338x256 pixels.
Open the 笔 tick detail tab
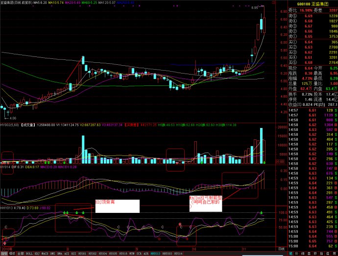click(290, 254)
